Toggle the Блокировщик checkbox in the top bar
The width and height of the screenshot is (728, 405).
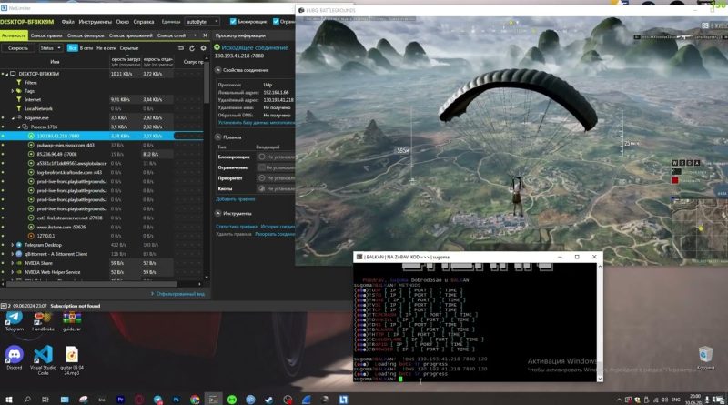[233, 21]
